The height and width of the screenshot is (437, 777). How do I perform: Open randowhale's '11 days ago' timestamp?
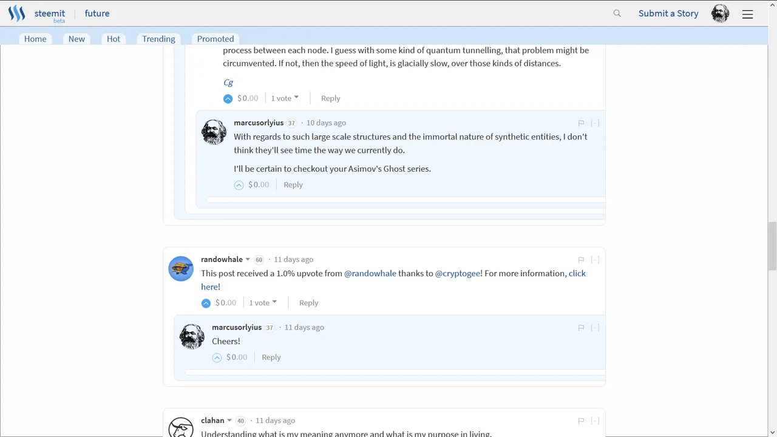coord(294,259)
